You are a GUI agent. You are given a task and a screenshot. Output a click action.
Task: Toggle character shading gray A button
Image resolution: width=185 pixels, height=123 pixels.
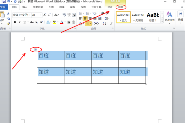[x=69, y=22]
